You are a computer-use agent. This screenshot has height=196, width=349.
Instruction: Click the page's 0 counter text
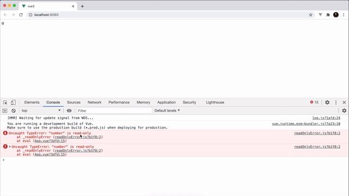pyautogui.click(x=3, y=23)
